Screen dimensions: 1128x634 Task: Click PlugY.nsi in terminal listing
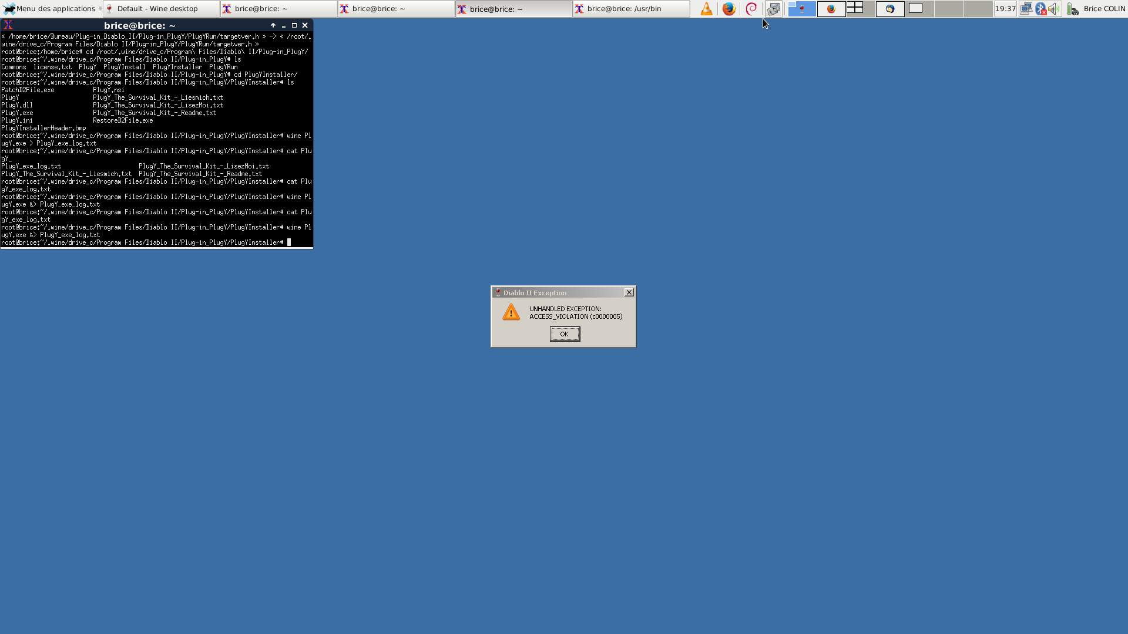(x=109, y=90)
